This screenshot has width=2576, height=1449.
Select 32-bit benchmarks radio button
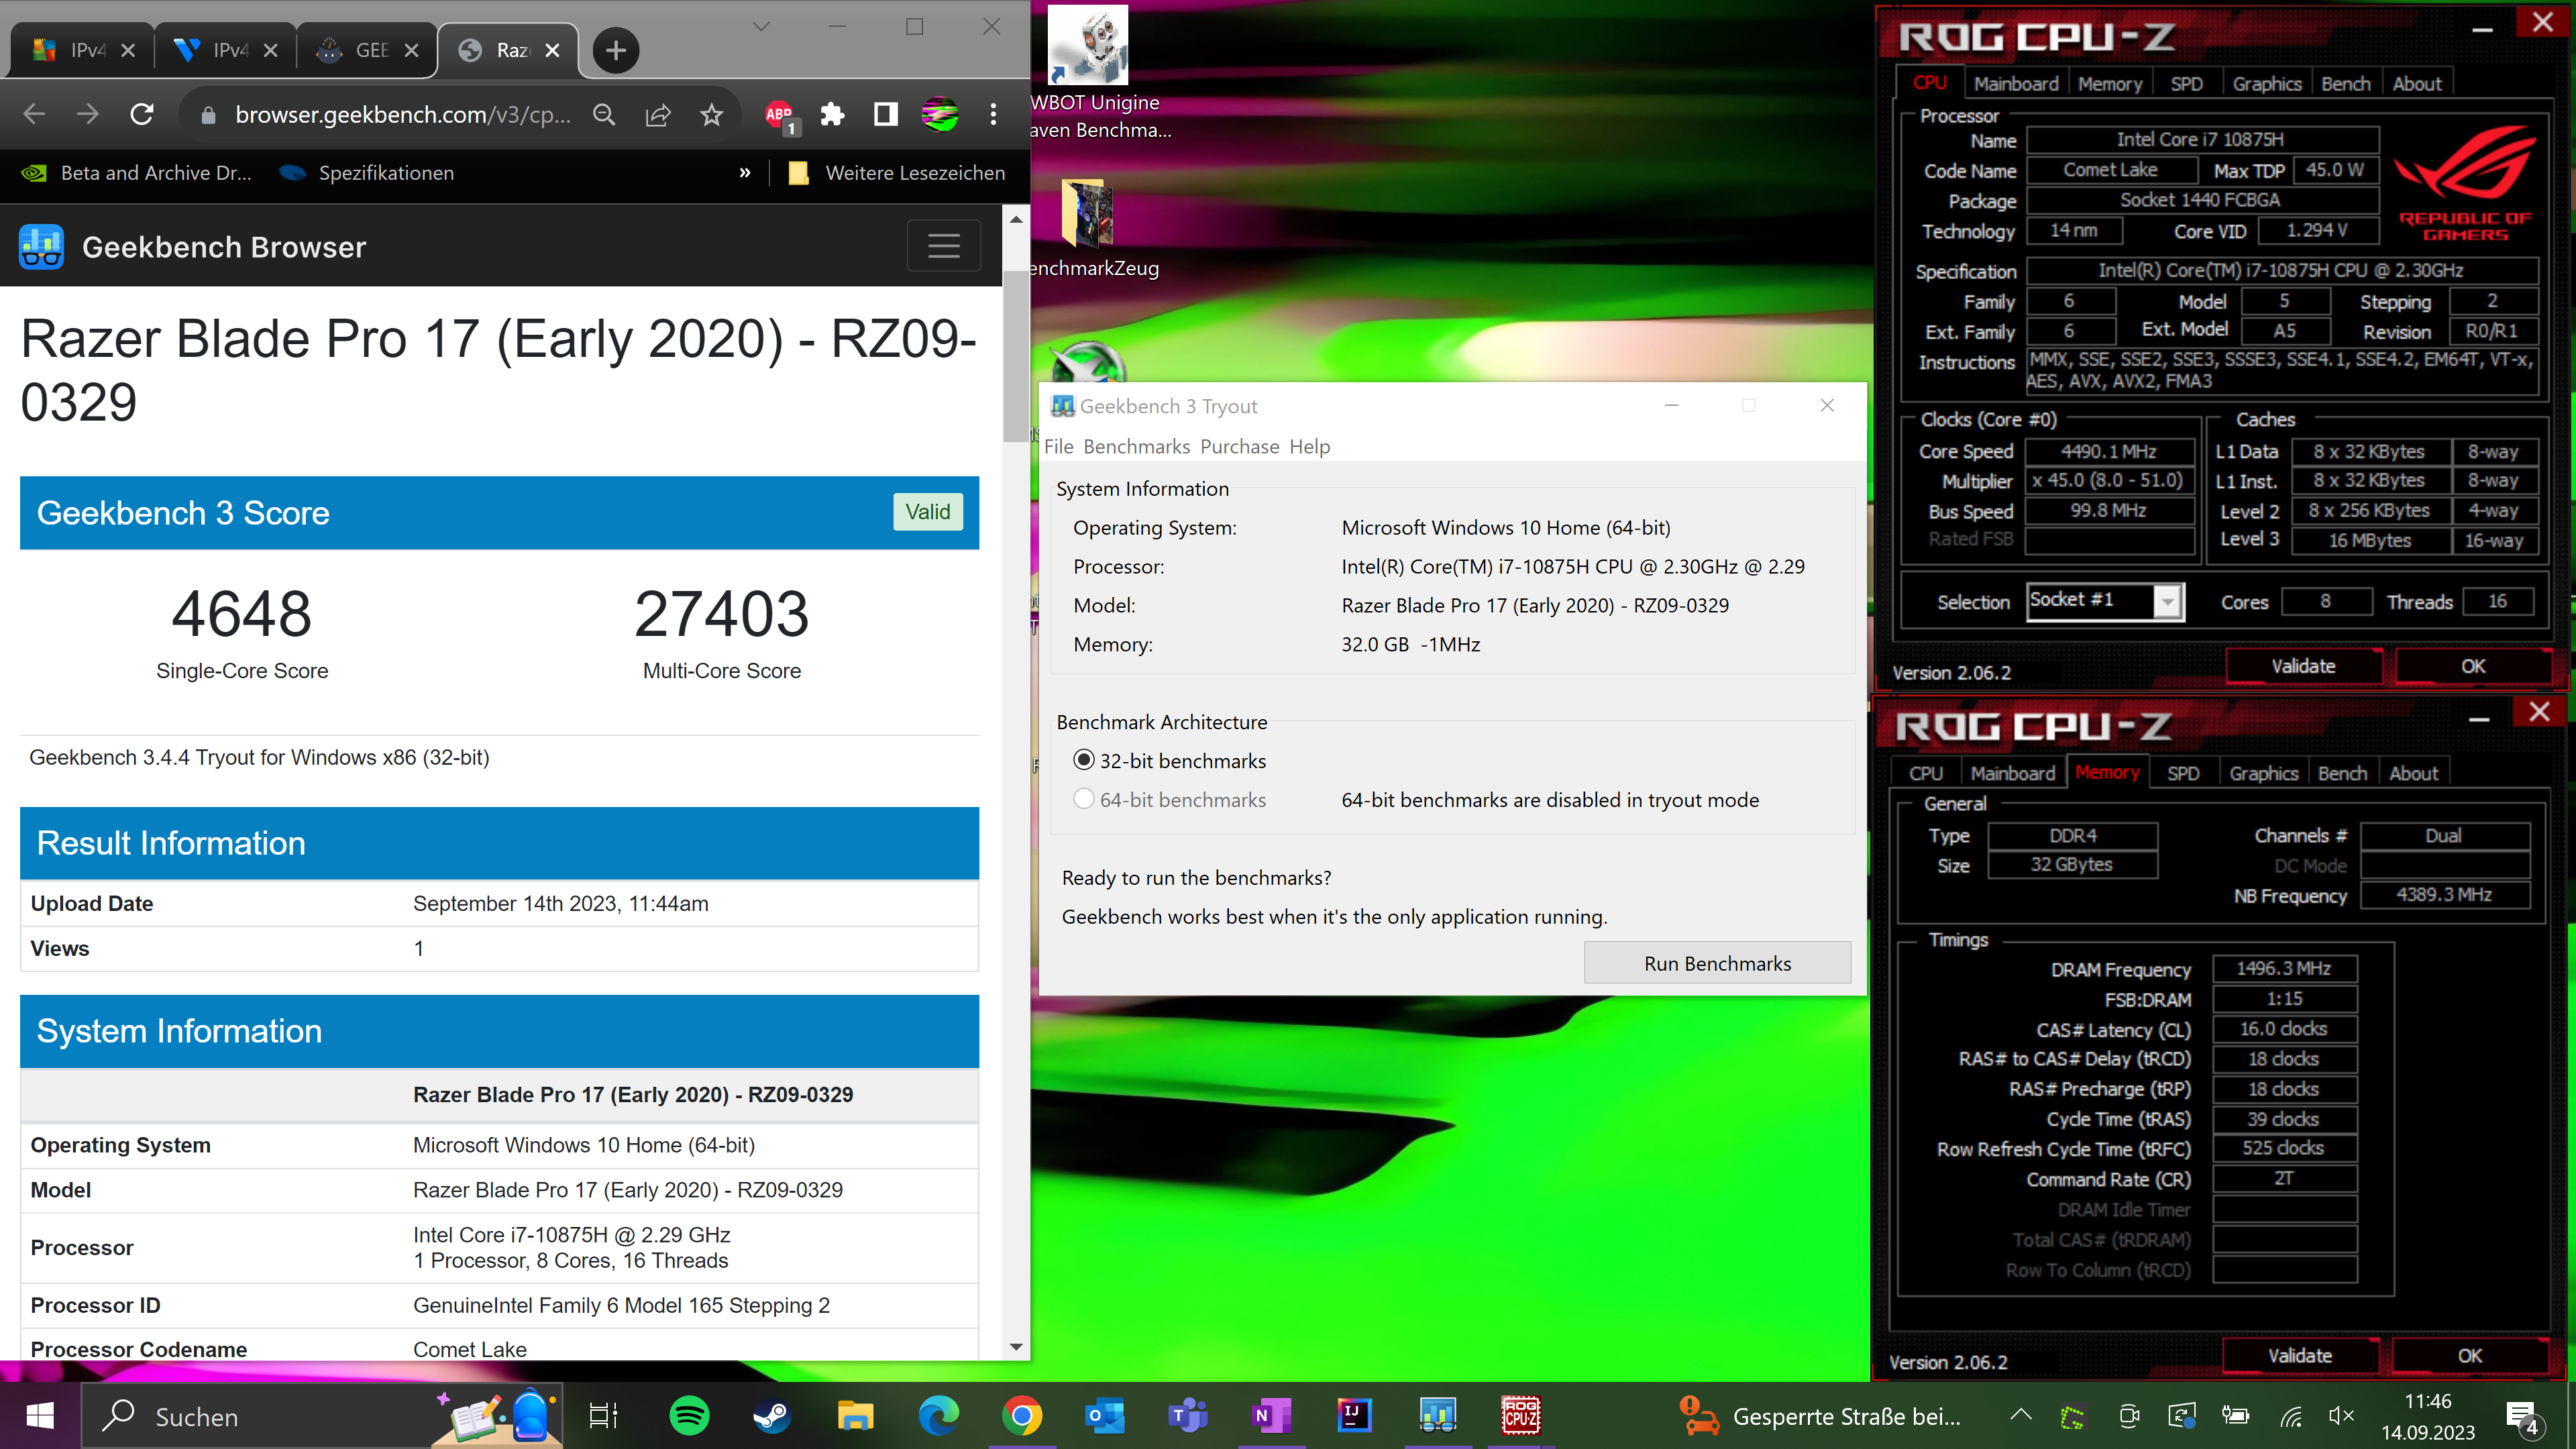click(x=1084, y=760)
